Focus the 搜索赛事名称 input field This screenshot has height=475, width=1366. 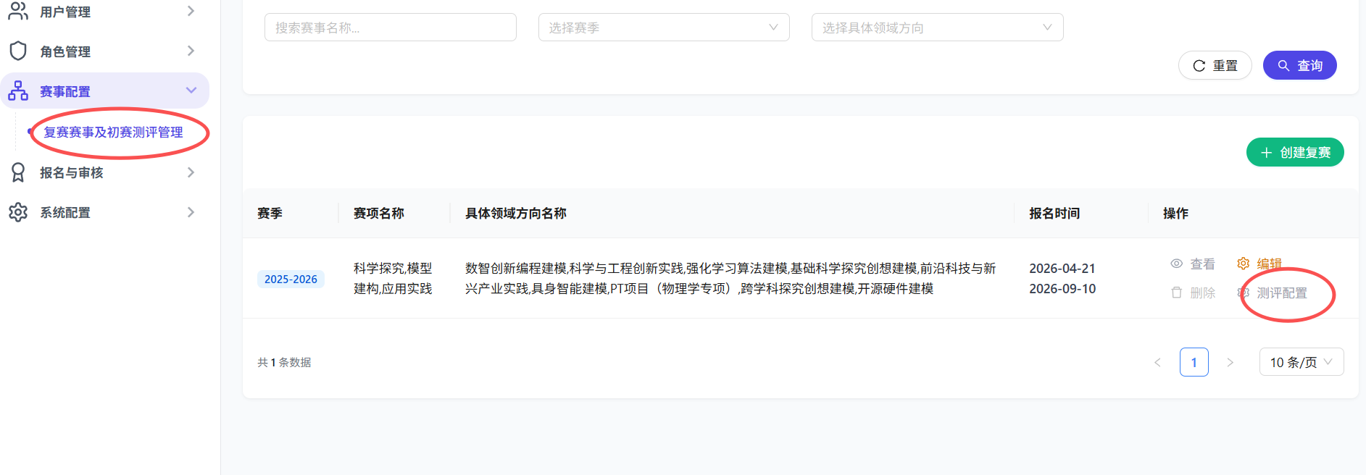pos(391,28)
